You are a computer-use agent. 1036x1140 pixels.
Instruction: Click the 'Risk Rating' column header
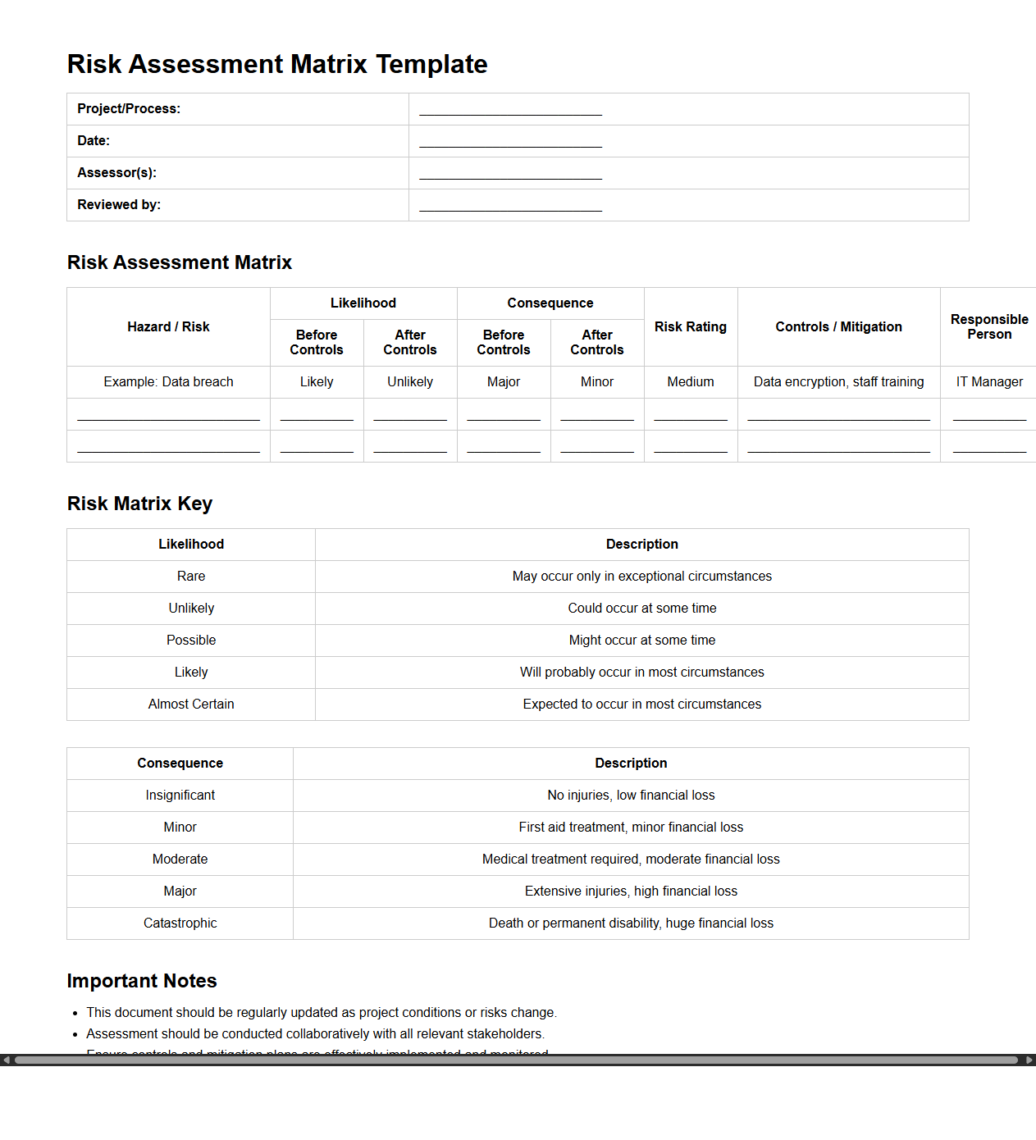tap(690, 326)
